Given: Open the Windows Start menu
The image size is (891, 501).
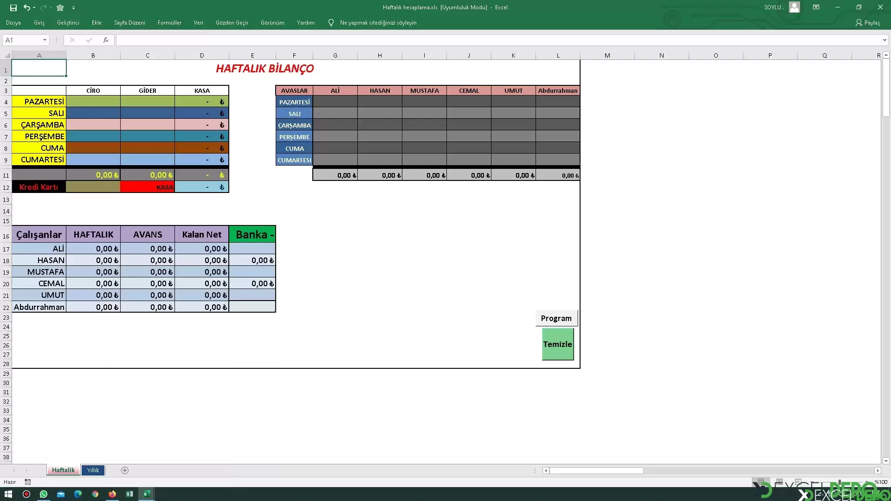Looking at the screenshot, I should point(8,494).
